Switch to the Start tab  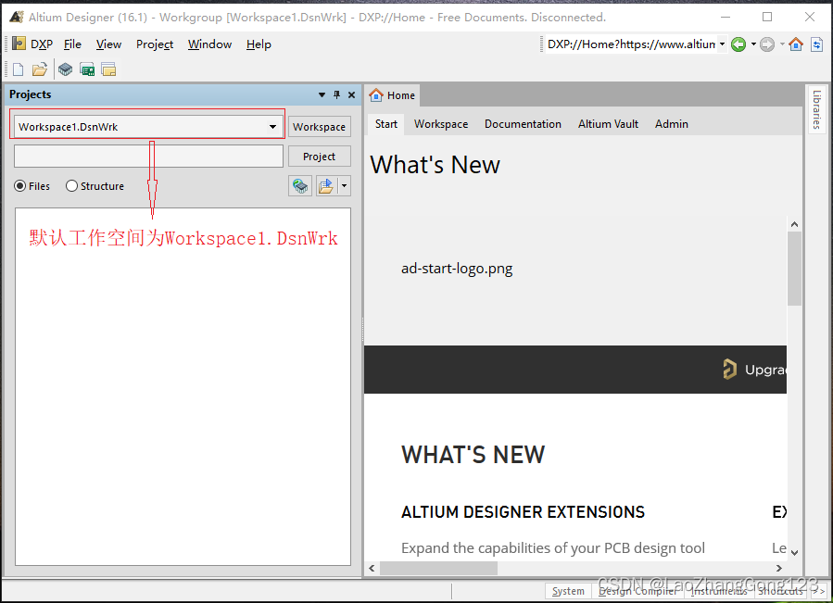386,124
